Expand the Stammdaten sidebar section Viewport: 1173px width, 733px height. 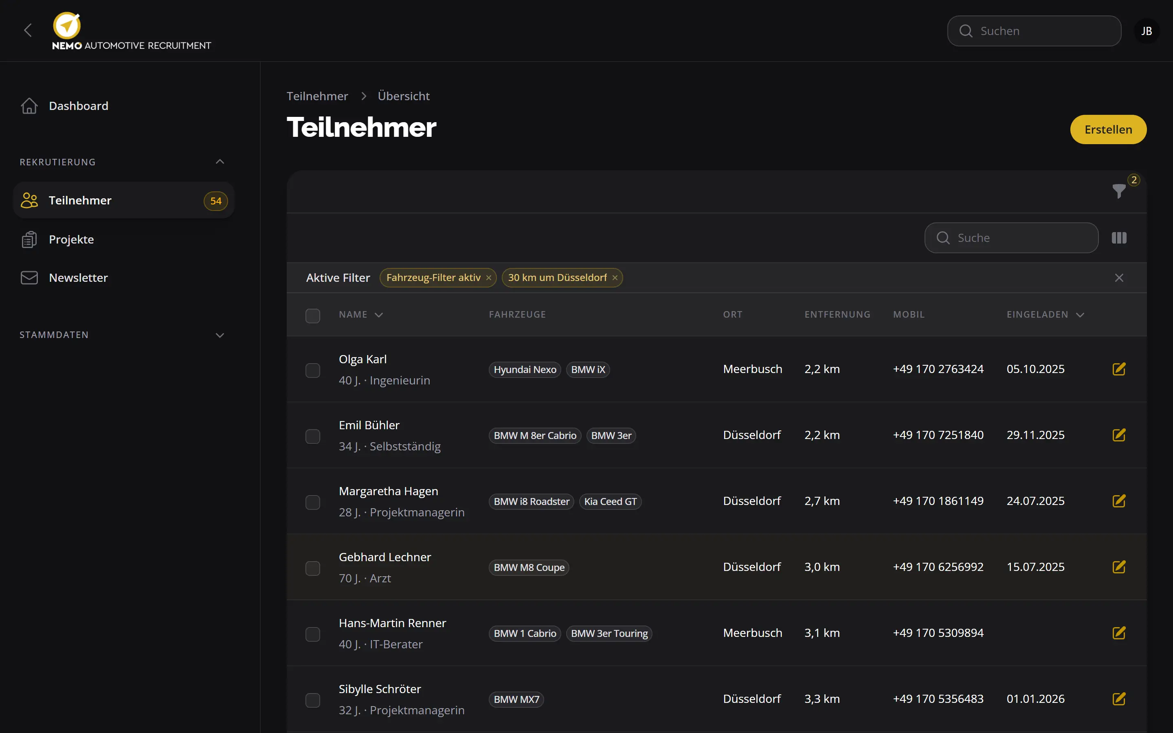pyautogui.click(x=220, y=335)
